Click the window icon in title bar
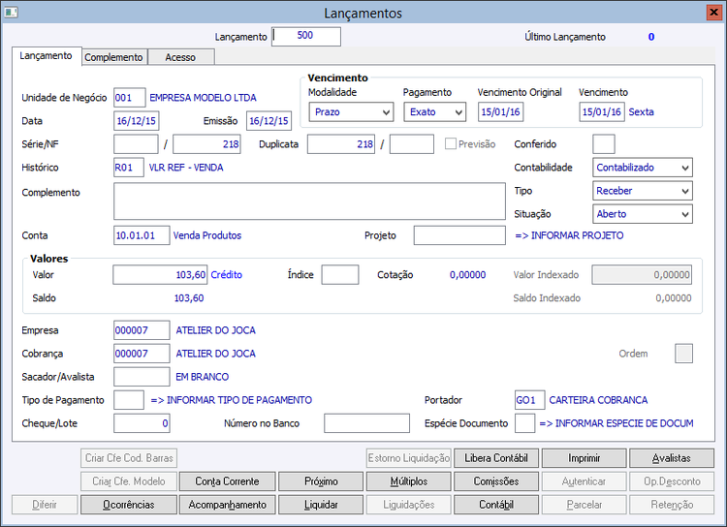Viewport: 727px width, 527px height. [11, 13]
